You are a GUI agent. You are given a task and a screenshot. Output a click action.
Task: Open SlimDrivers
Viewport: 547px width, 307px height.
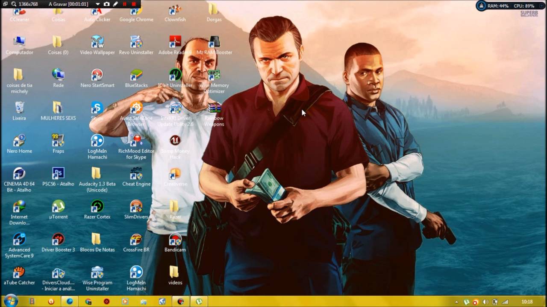click(x=136, y=210)
